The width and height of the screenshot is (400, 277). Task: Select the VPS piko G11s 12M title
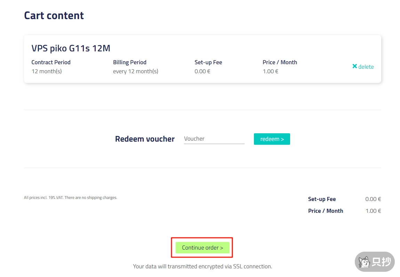click(71, 48)
